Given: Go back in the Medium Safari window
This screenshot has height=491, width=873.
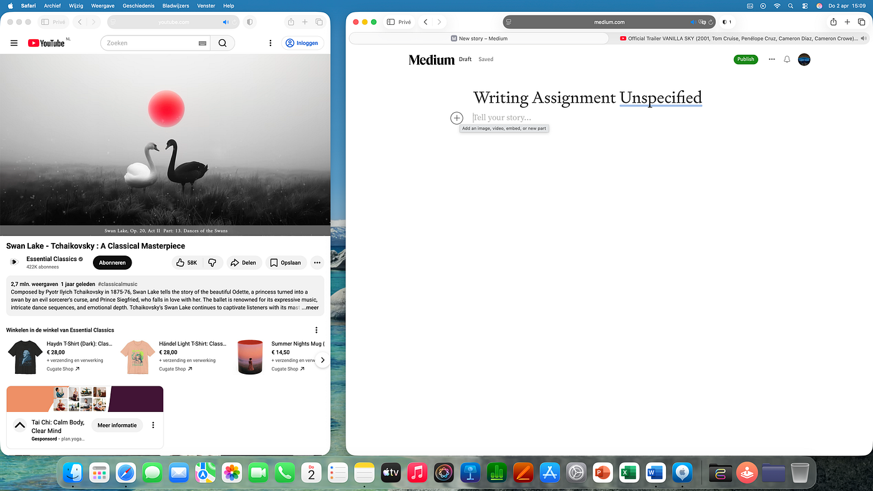Looking at the screenshot, I should coord(425,22).
